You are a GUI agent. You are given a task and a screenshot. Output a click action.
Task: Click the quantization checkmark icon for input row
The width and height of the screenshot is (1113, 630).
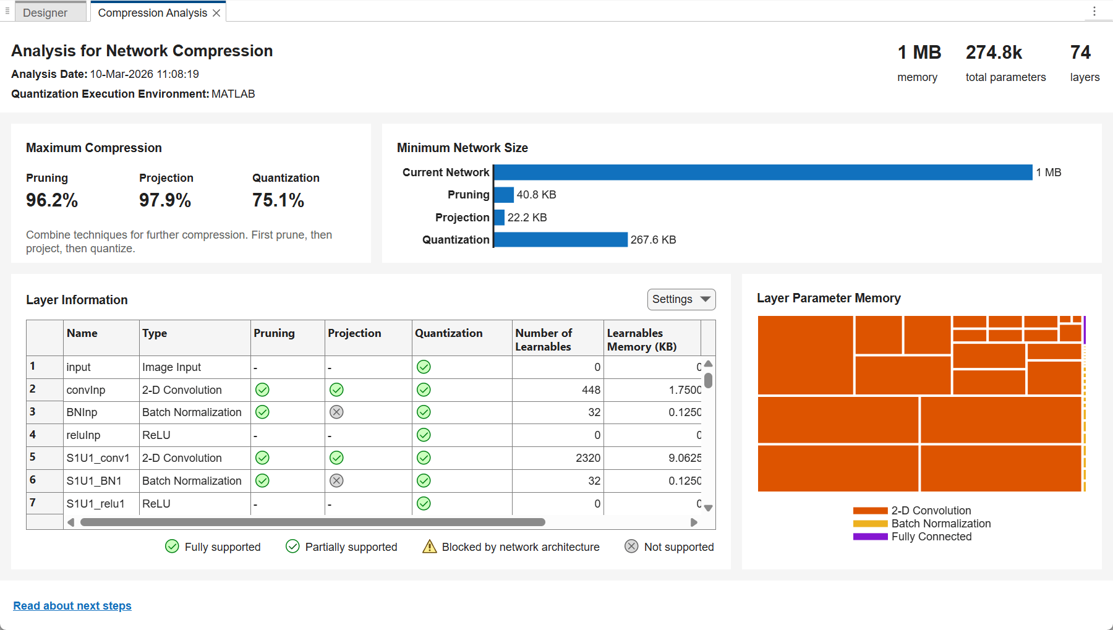pos(424,367)
